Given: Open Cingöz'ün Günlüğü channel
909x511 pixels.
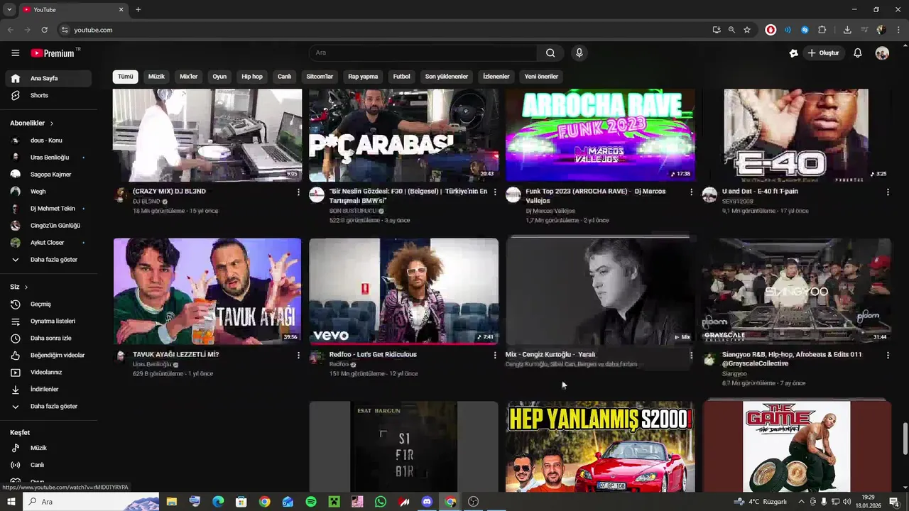Looking at the screenshot, I should [48, 226].
